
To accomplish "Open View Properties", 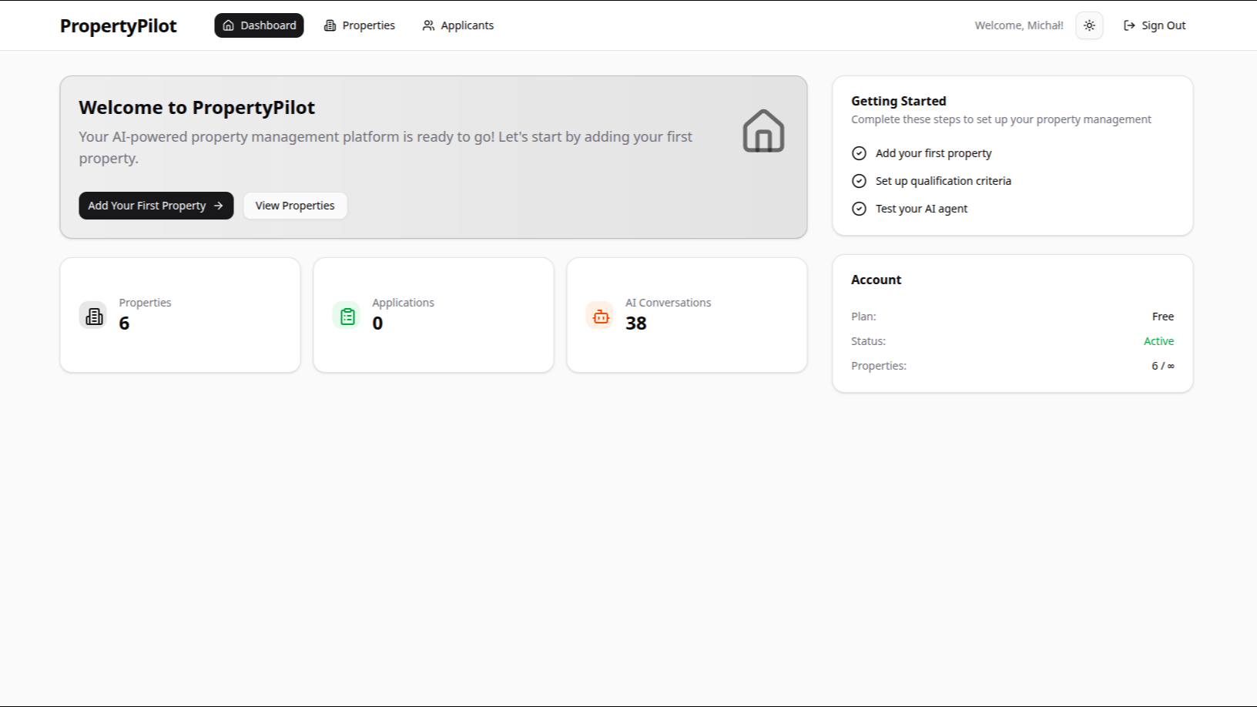I will 294,206.
